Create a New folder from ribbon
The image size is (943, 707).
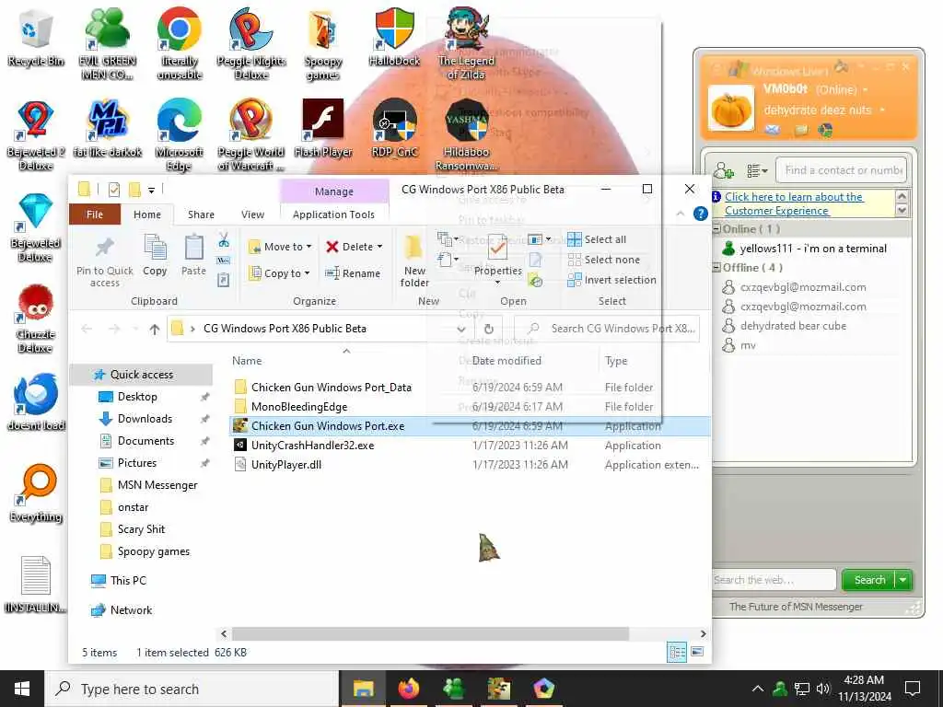click(x=414, y=261)
